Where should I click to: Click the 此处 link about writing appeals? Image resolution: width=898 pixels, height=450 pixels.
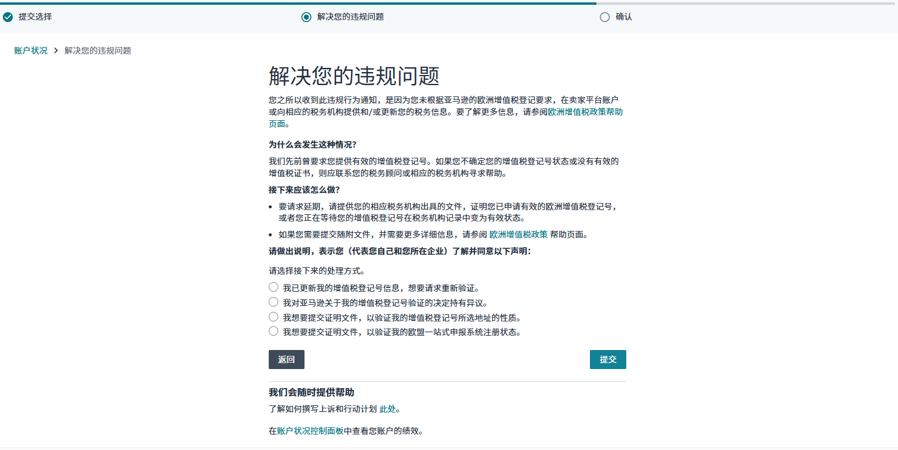coord(388,409)
